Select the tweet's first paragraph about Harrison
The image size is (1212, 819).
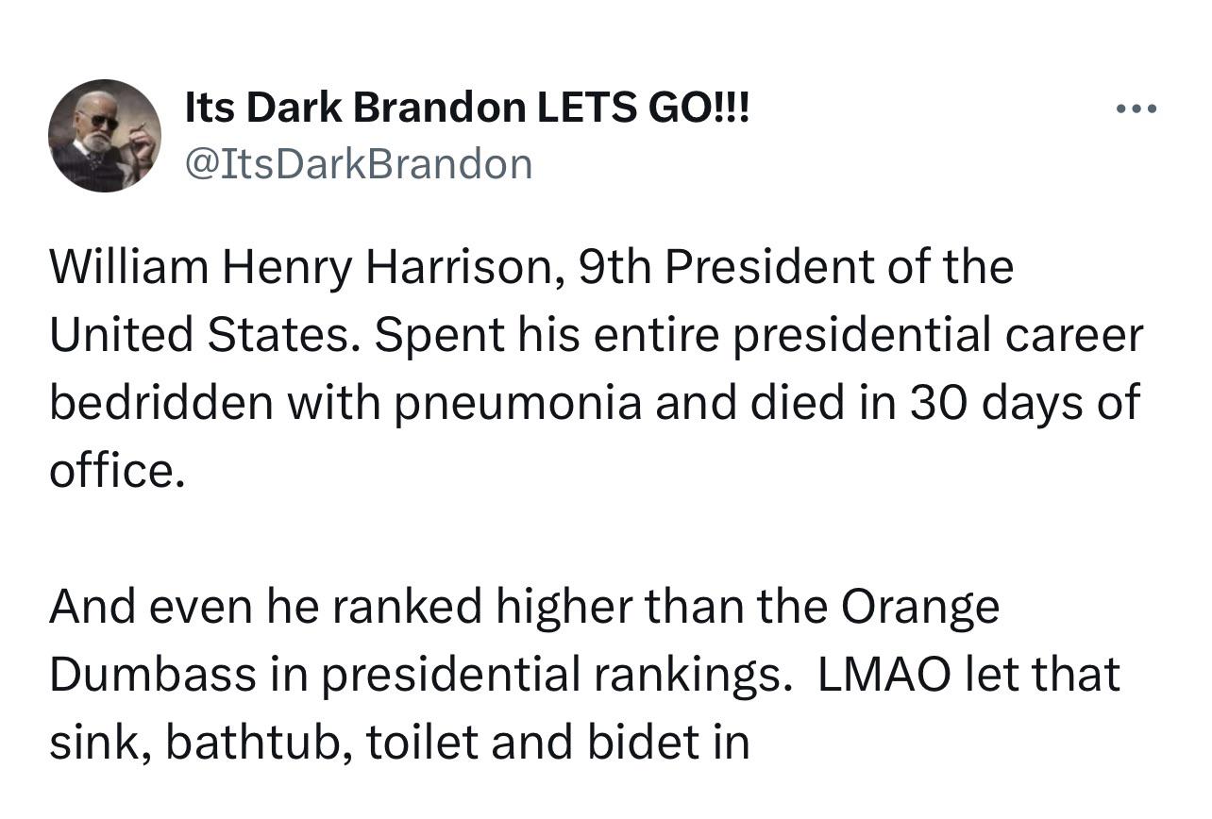pos(597,369)
